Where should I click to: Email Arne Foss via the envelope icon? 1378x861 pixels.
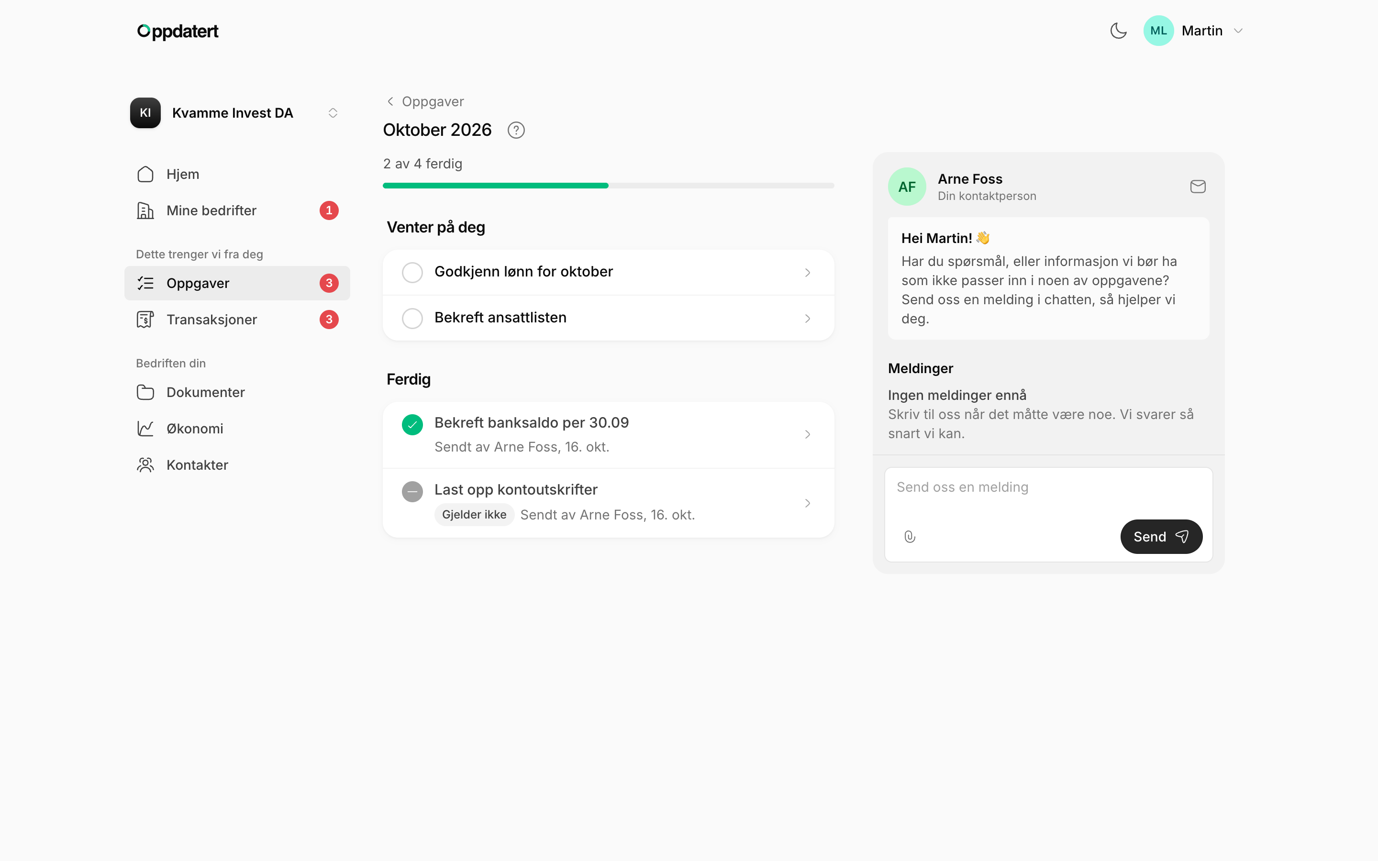tap(1198, 186)
